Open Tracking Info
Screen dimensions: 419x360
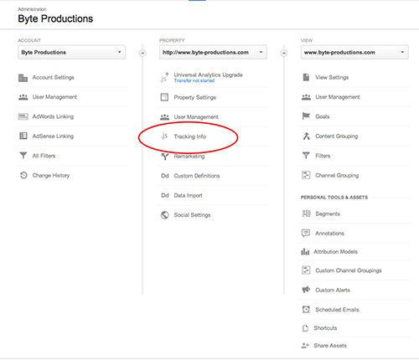click(x=190, y=136)
